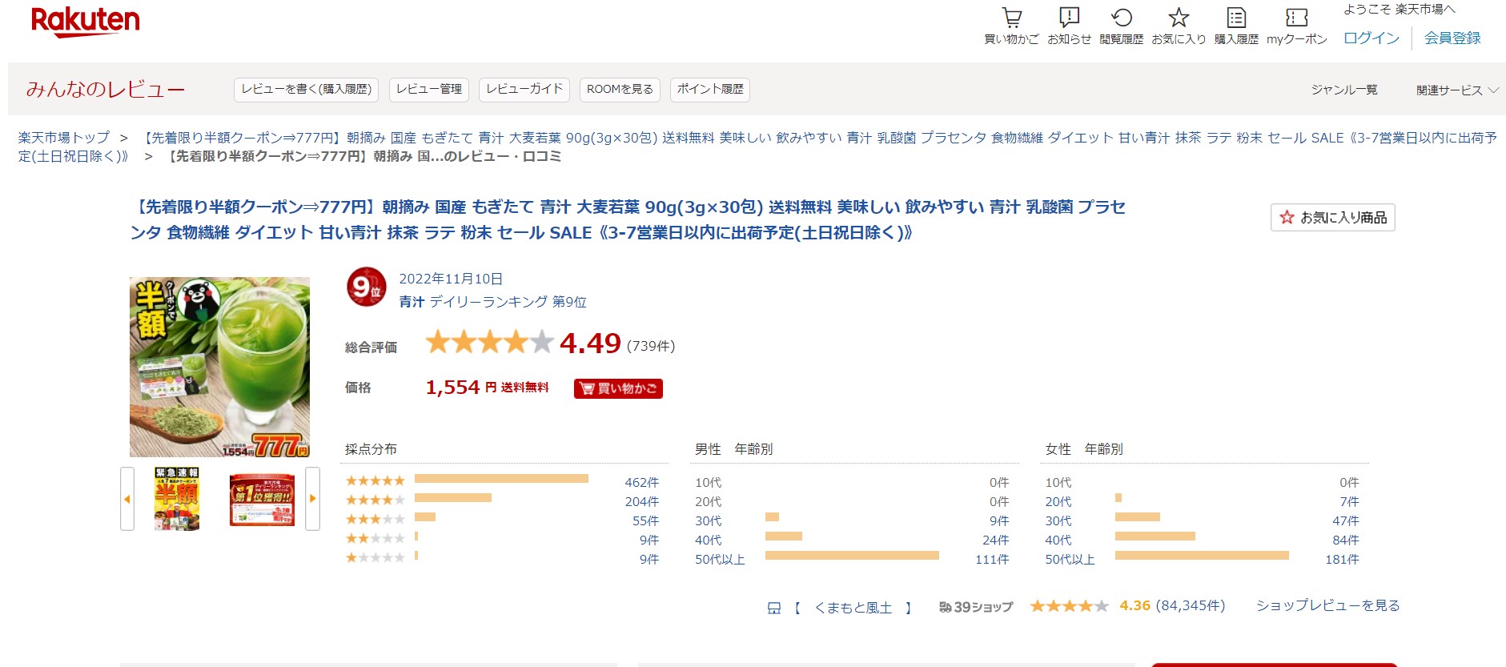1506x667 pixels.
Task: Show next product thumbnails with right arrow
Action: click(x=313, y=499)
